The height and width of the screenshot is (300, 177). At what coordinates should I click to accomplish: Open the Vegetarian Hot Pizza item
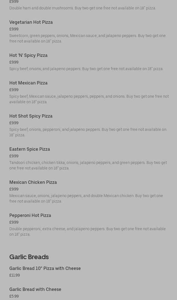tap(31, 22)
